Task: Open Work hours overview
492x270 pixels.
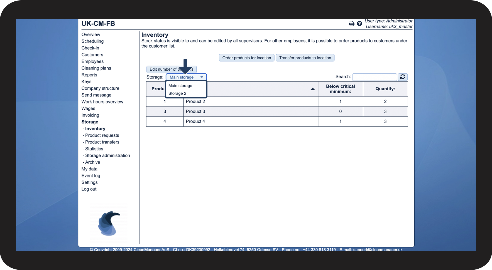Action: click(102, 102)
